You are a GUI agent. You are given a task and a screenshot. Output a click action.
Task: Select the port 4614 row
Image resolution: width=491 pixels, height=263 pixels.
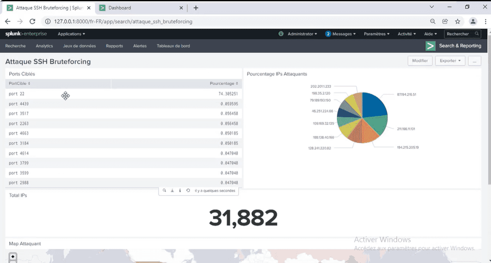(x=123, y=153)
